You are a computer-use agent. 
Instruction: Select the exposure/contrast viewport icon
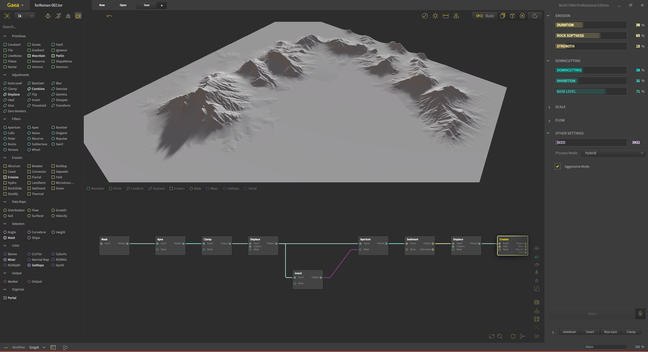tap(424, 16)
